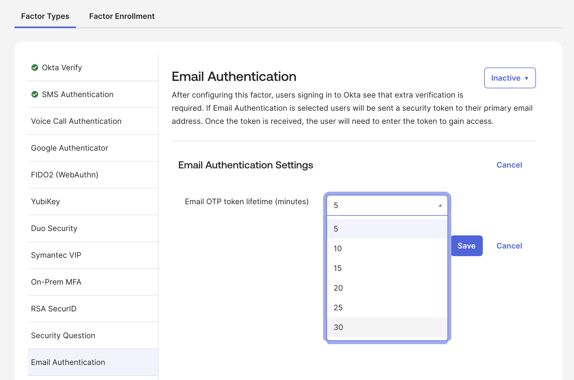The image size is (574, 380).
Task: Click the Save button
Action: click(x=466, y=245)
